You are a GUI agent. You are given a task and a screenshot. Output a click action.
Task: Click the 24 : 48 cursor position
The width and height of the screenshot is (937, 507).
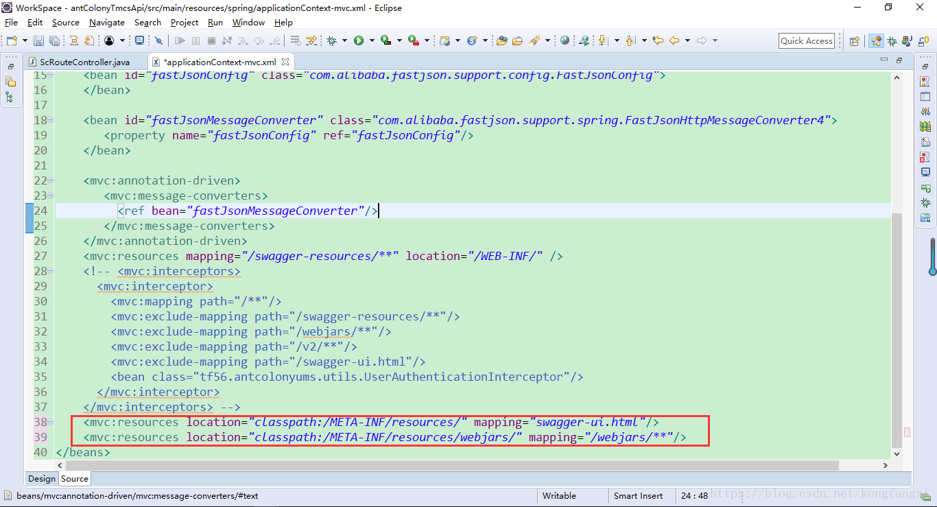pos(694,495)
